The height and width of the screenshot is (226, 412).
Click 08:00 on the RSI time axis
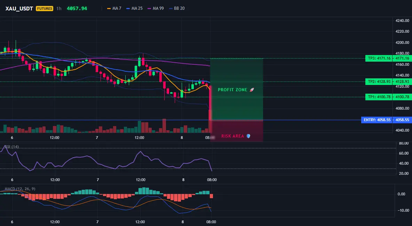click(x=212, y=180)
